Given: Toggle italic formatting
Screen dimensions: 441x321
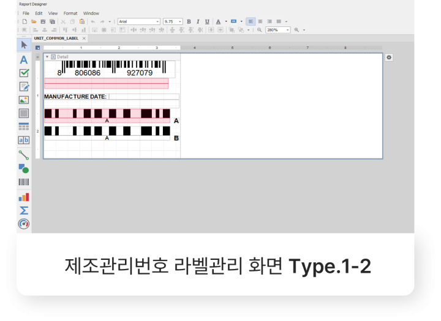Looking at the screenshot, I should 198,21.
